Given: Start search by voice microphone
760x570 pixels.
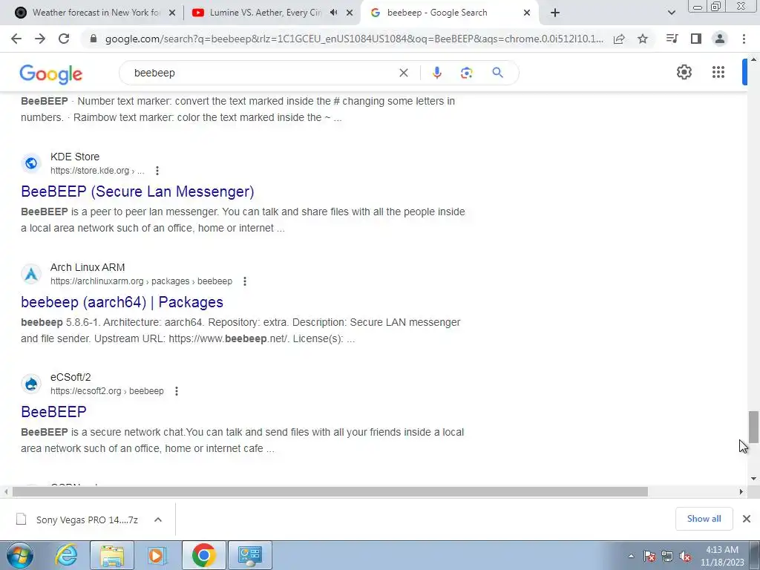Looking at the screenshot, I should [x=436, y=73].
